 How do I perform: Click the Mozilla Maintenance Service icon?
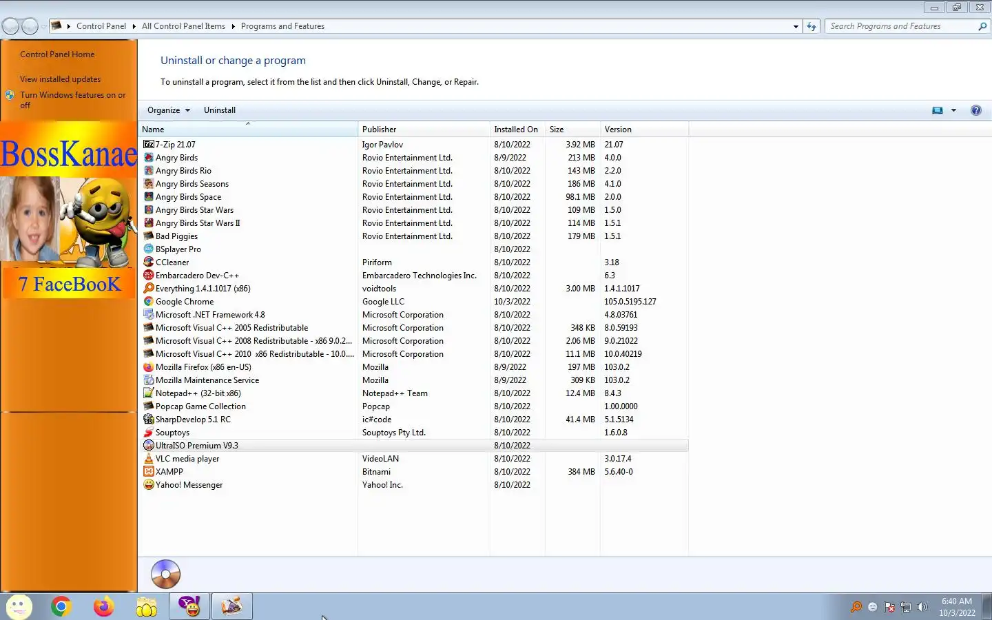[x=148, y=380]
